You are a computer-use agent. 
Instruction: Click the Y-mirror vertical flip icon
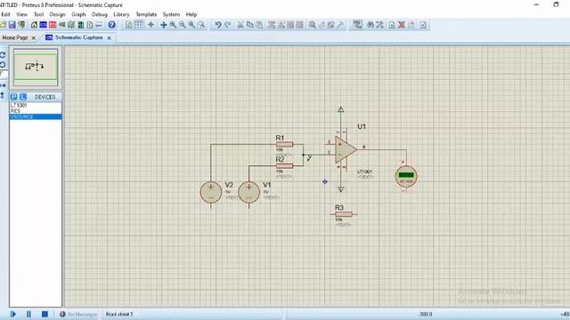coord(3,95)
